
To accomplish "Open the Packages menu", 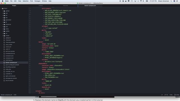I will [37, 1].
